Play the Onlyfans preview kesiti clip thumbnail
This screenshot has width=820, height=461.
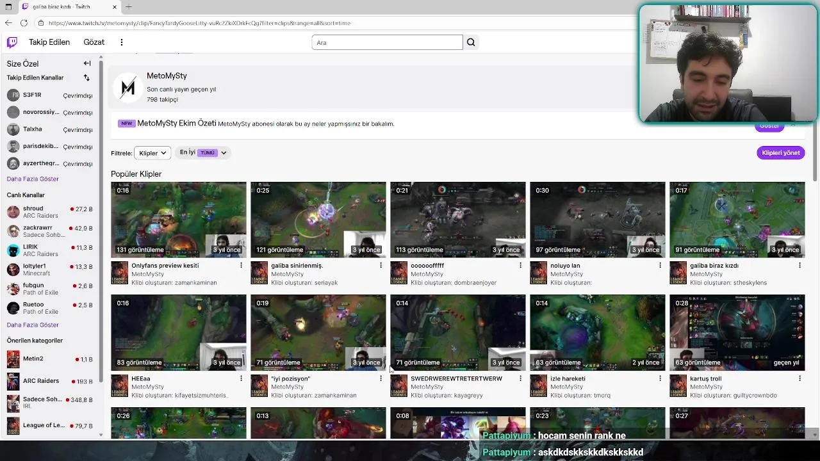pos(179,220)
